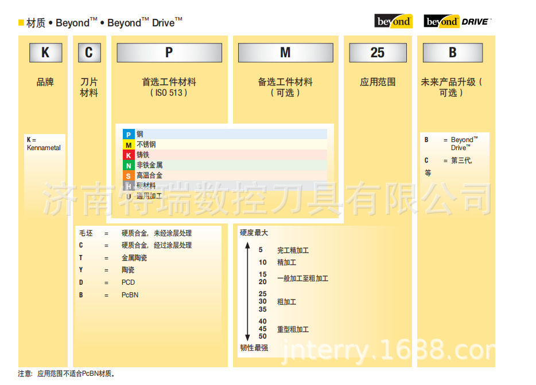Select the 未来产品升级 heading
Viewport: 536px width, 385px height.
point(451,88)
